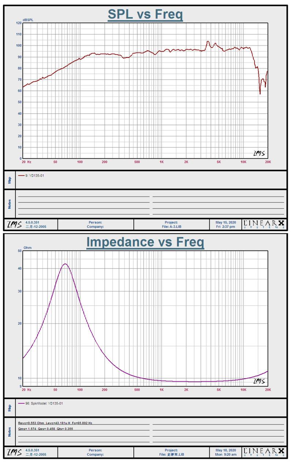Viewport: 293px width, 462px height.
Task: Click the LMS logo inside the Impedance graph
Action: 259,381
